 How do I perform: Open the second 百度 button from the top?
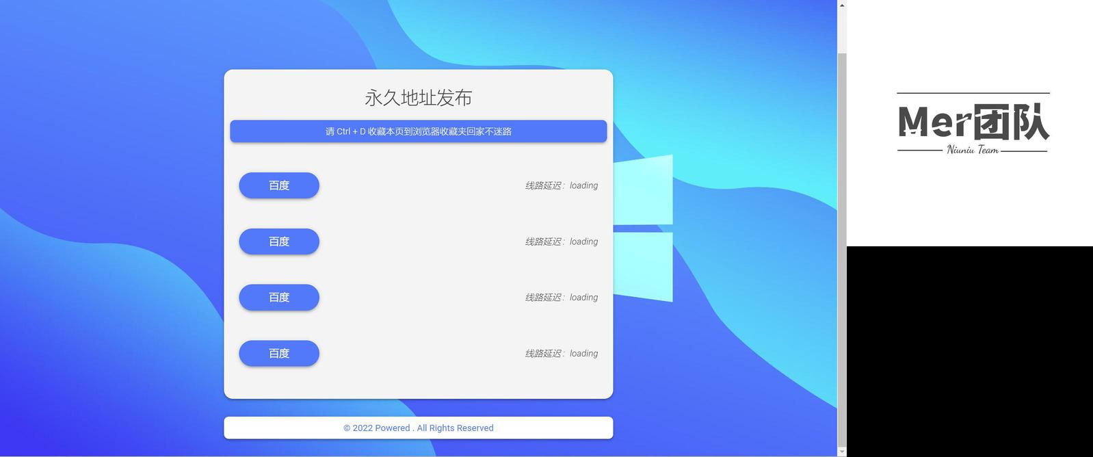(279, 241)
